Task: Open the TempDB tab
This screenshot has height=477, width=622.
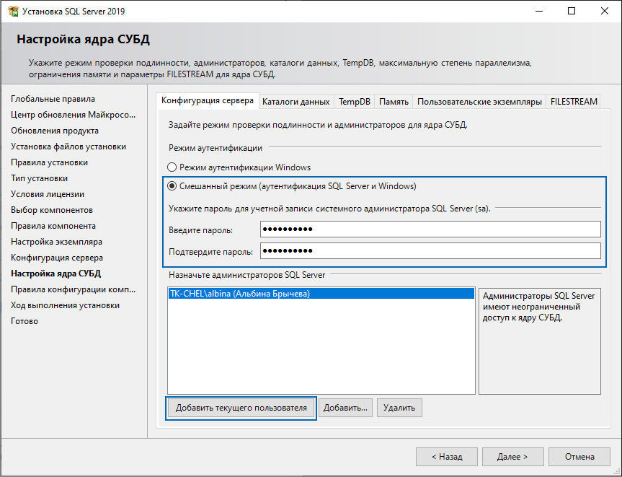Action: coord(354,102)
